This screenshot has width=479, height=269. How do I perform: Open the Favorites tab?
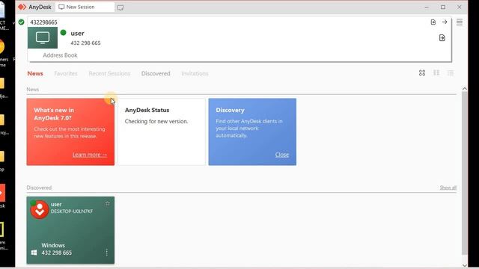[66, 73]
